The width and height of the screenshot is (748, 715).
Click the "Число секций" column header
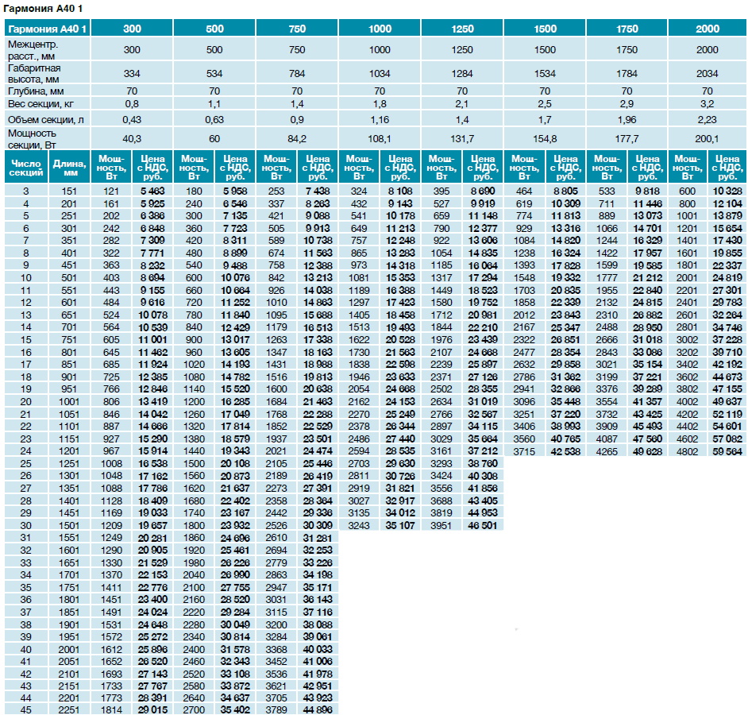click(26, 168)
